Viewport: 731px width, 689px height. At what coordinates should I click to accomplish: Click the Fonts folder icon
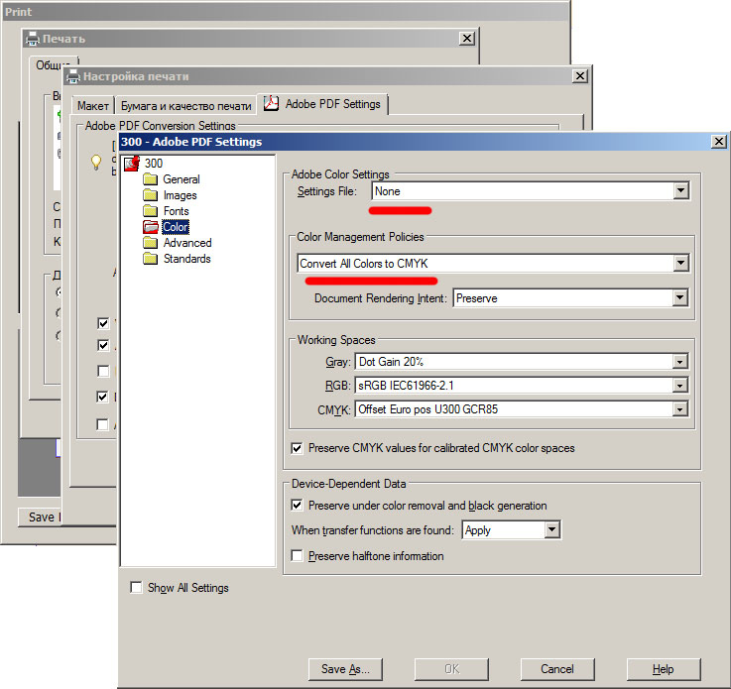pyautogui.click(x=150, y=211)
